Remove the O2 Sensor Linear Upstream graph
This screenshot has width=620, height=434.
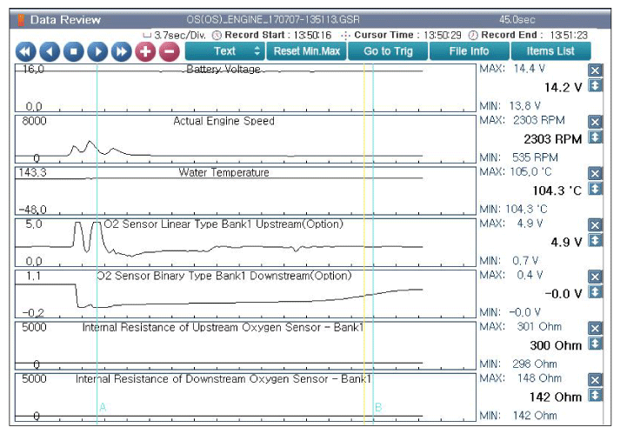[x=595, y=225]
